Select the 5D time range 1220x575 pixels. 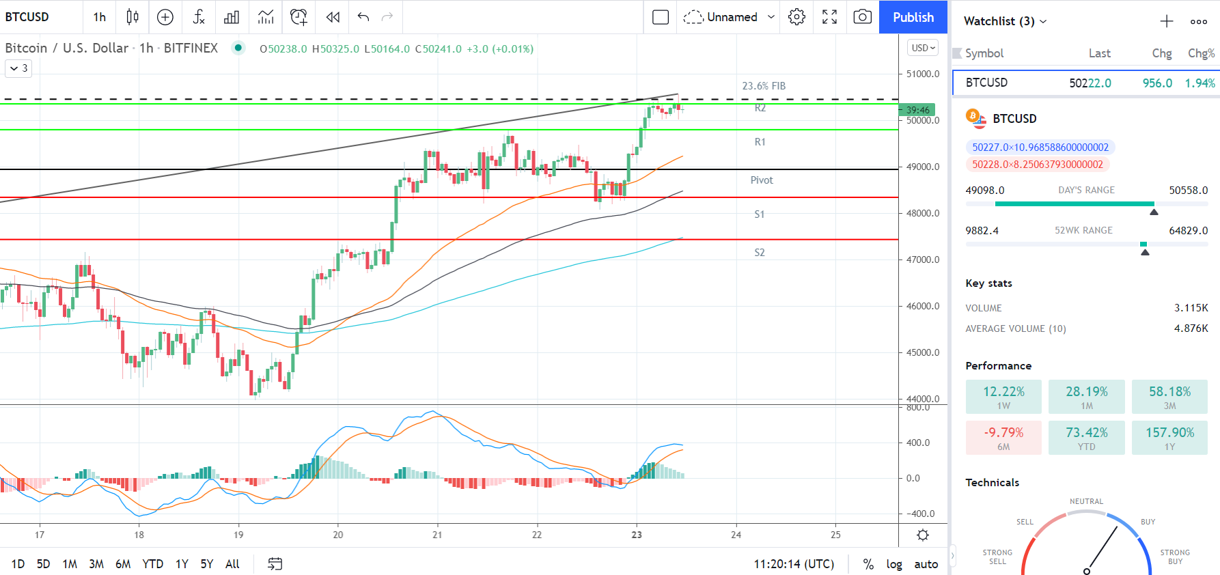click(x=43, y=564)
